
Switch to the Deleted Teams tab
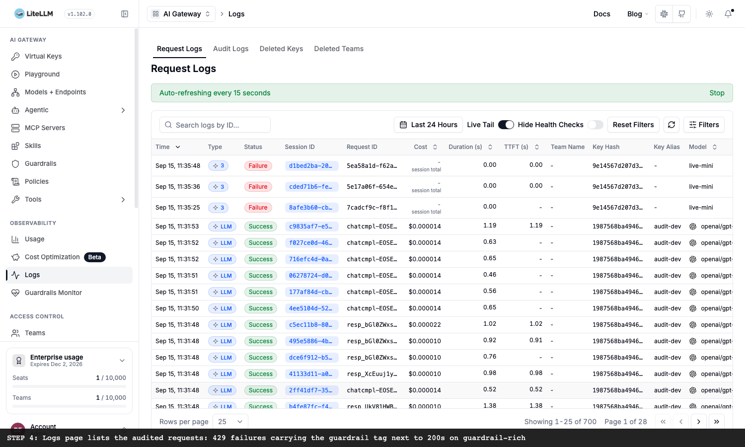point(339,49)
